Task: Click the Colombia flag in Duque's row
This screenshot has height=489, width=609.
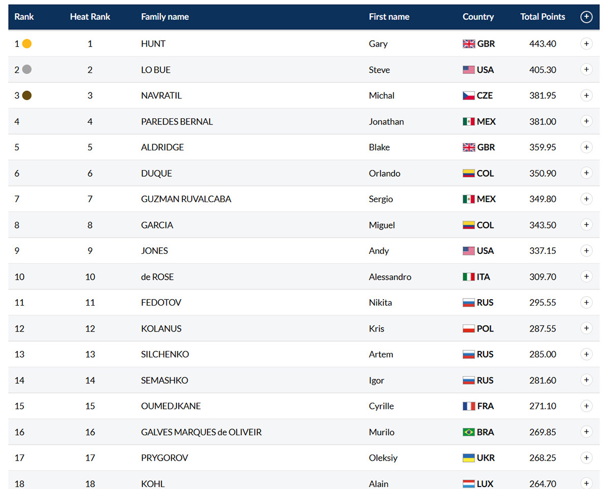Action: [469, 173]
